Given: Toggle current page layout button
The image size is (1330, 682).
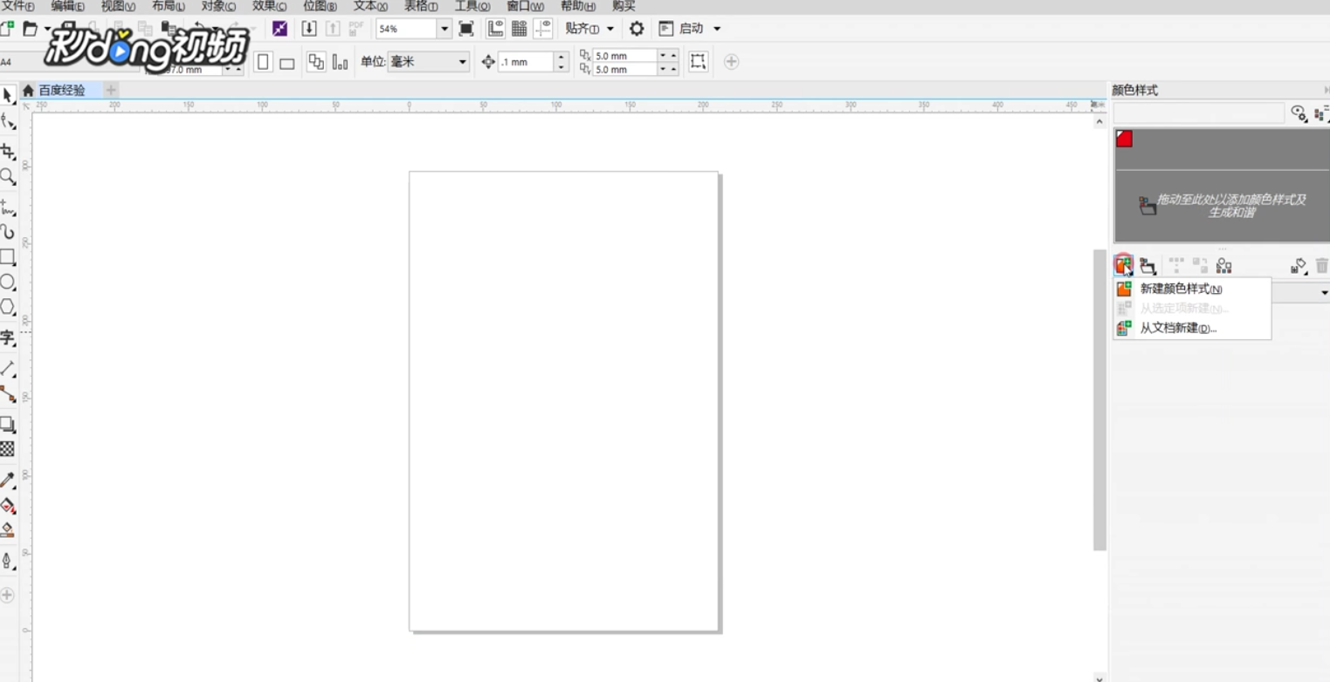Looking at the screenshot, I should click(x=340, y=62).
